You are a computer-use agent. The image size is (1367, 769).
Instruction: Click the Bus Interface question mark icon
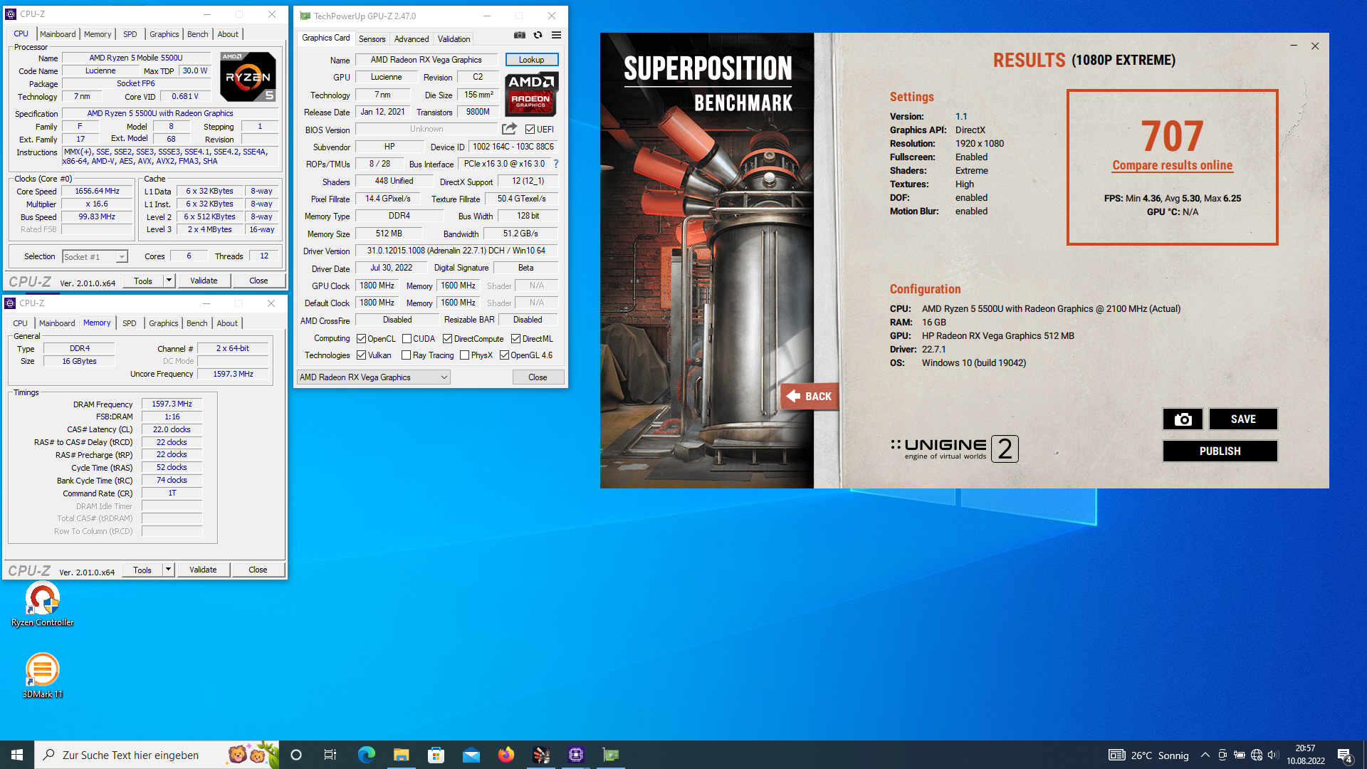tap(556, 164)
